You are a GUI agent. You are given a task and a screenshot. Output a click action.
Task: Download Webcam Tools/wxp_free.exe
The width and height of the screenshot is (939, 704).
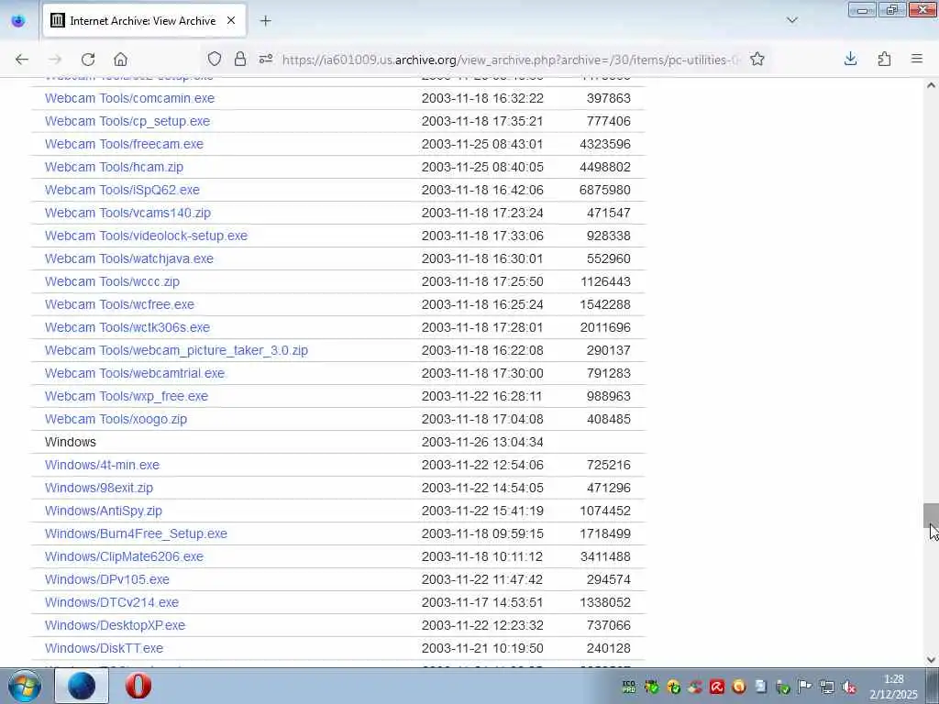point(127,396)
